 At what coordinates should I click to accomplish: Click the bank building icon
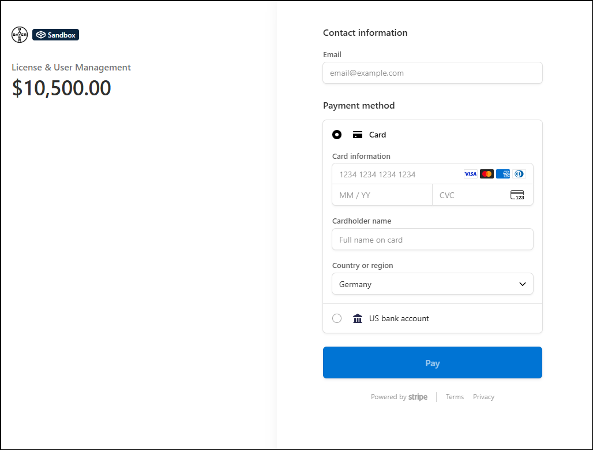pos(358,318)
